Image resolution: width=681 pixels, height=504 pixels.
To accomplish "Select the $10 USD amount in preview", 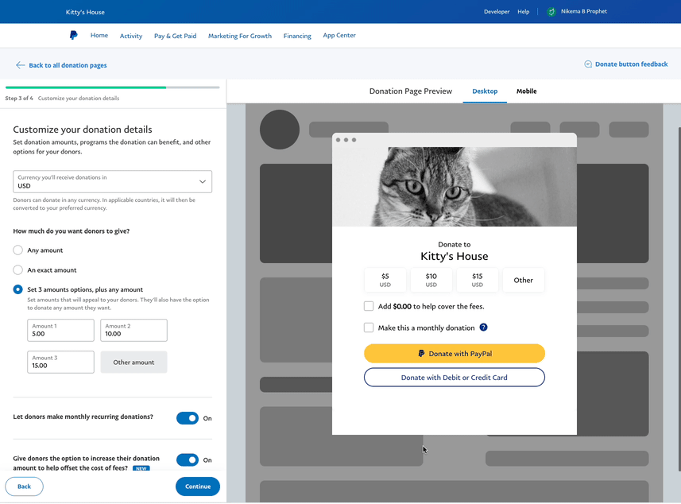I will point(431,280).
